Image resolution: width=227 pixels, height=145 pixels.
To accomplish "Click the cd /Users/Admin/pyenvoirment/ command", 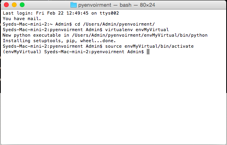I will point(115,24).
